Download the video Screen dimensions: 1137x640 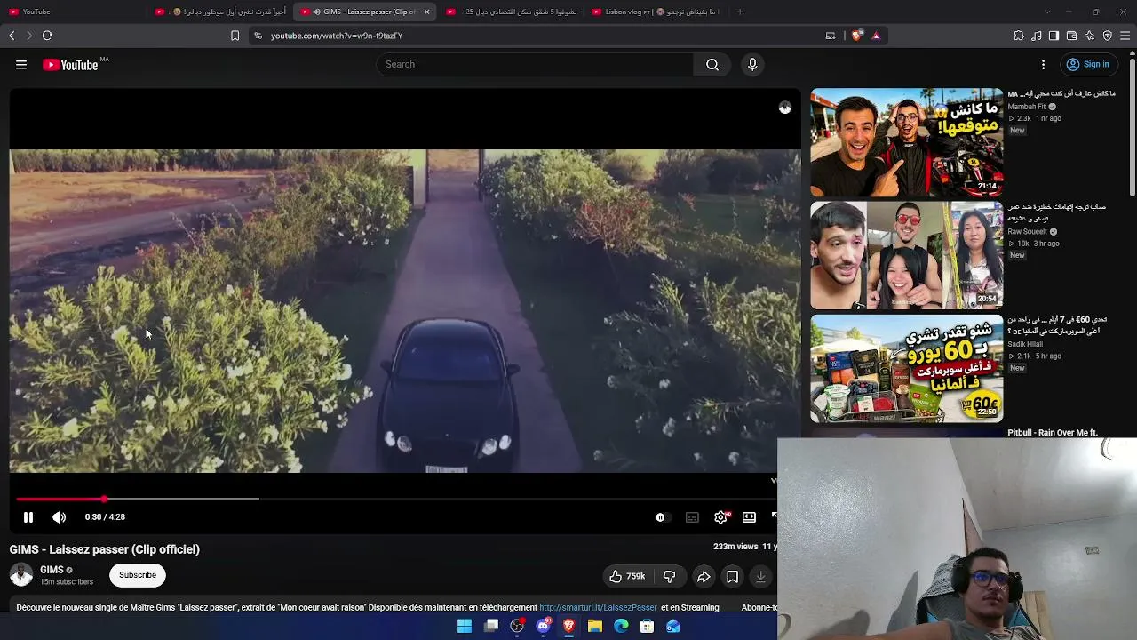coord(760,576)
